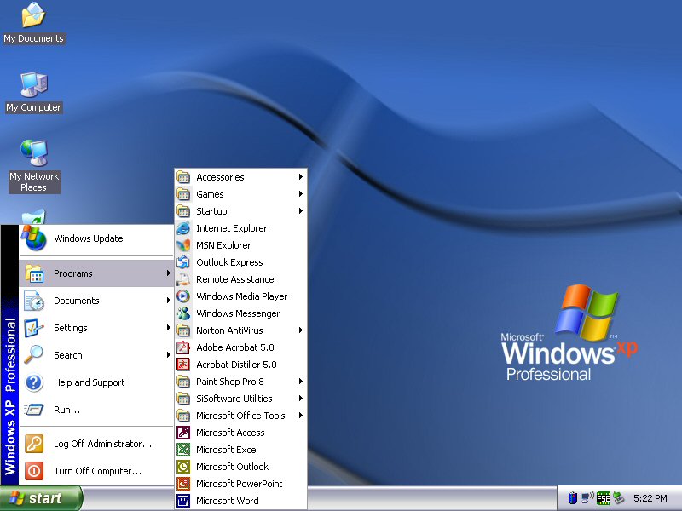Expand the Settings submenu arrow
The image size is (682, 511).
[168, 328]
